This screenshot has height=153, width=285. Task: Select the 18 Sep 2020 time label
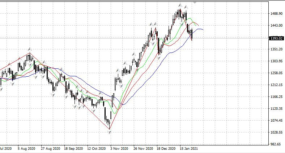(73, 149)
